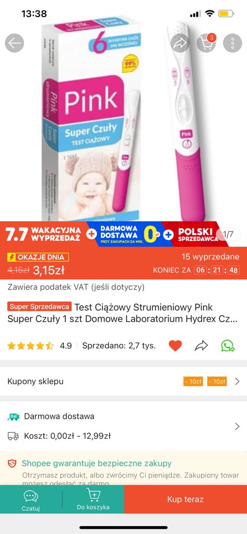Expand Kupony sklepu chevron
The image size is (247, 534).
(x=237, y=381)
